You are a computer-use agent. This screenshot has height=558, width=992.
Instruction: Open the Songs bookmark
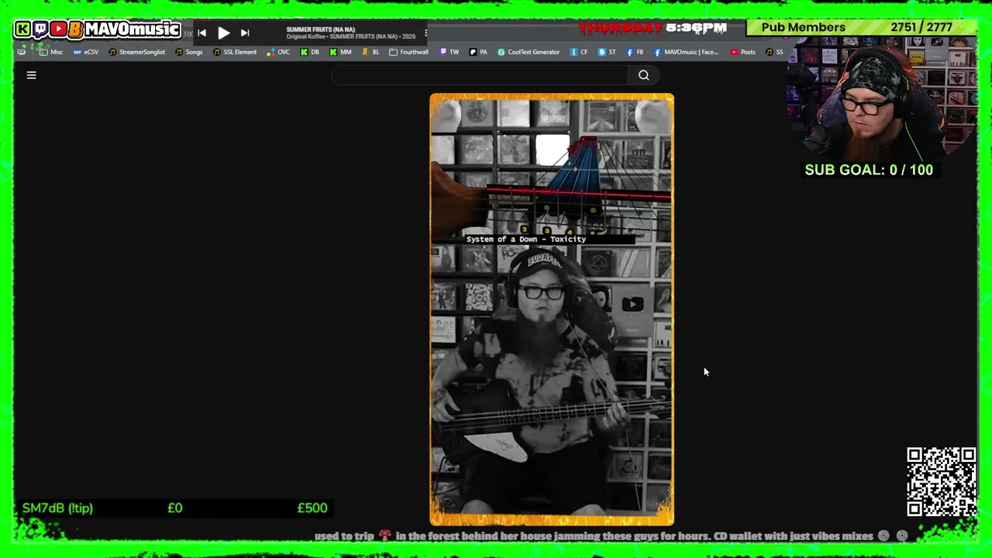point(188,52)
